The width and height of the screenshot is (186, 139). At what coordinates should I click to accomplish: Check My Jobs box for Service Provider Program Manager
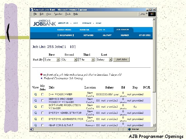pos(42,100)
